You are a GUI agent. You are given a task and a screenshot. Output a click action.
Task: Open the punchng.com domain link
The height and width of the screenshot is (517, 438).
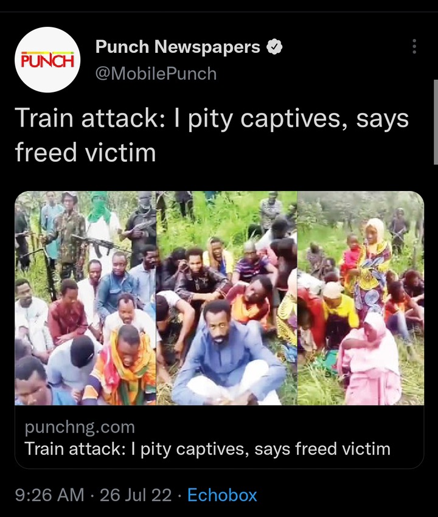click(80, 427)
